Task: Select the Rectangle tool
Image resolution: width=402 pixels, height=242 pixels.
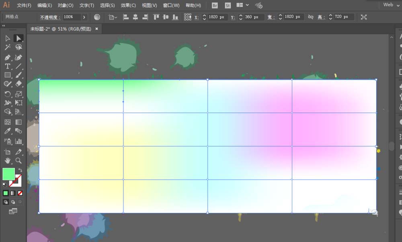Action: (x=7, y=75)
